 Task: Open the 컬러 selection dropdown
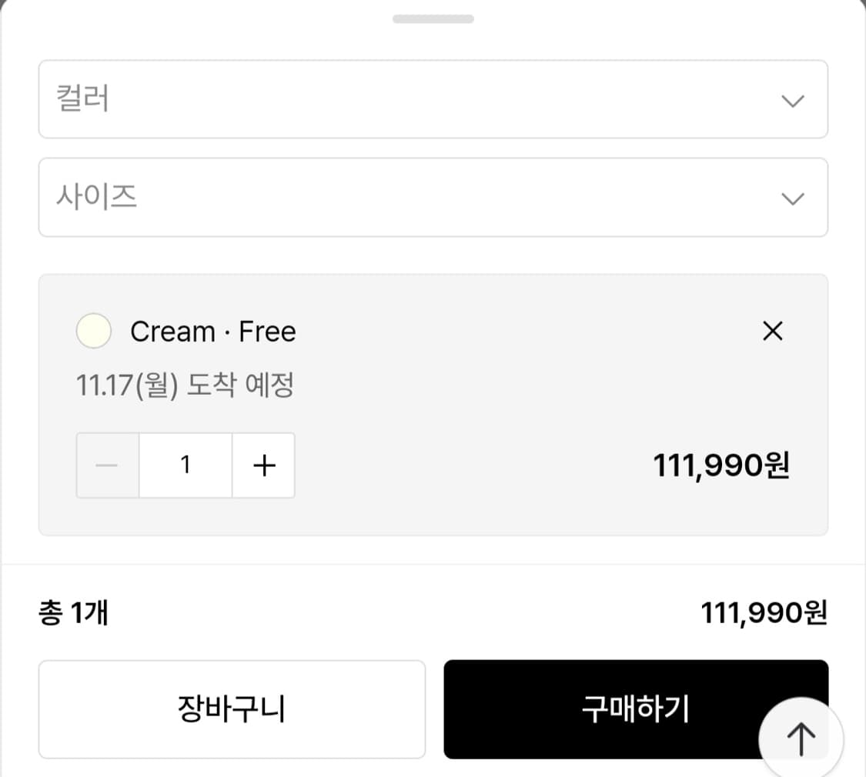(433, 100)
